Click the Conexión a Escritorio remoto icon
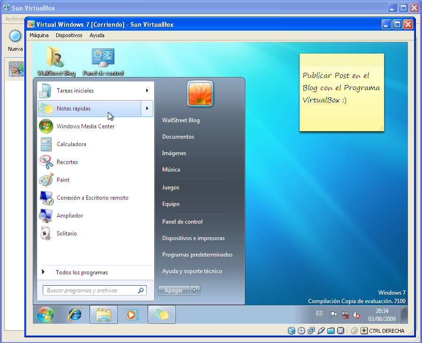The width and height of the screenshot is (422, 343). click(46, 198)
